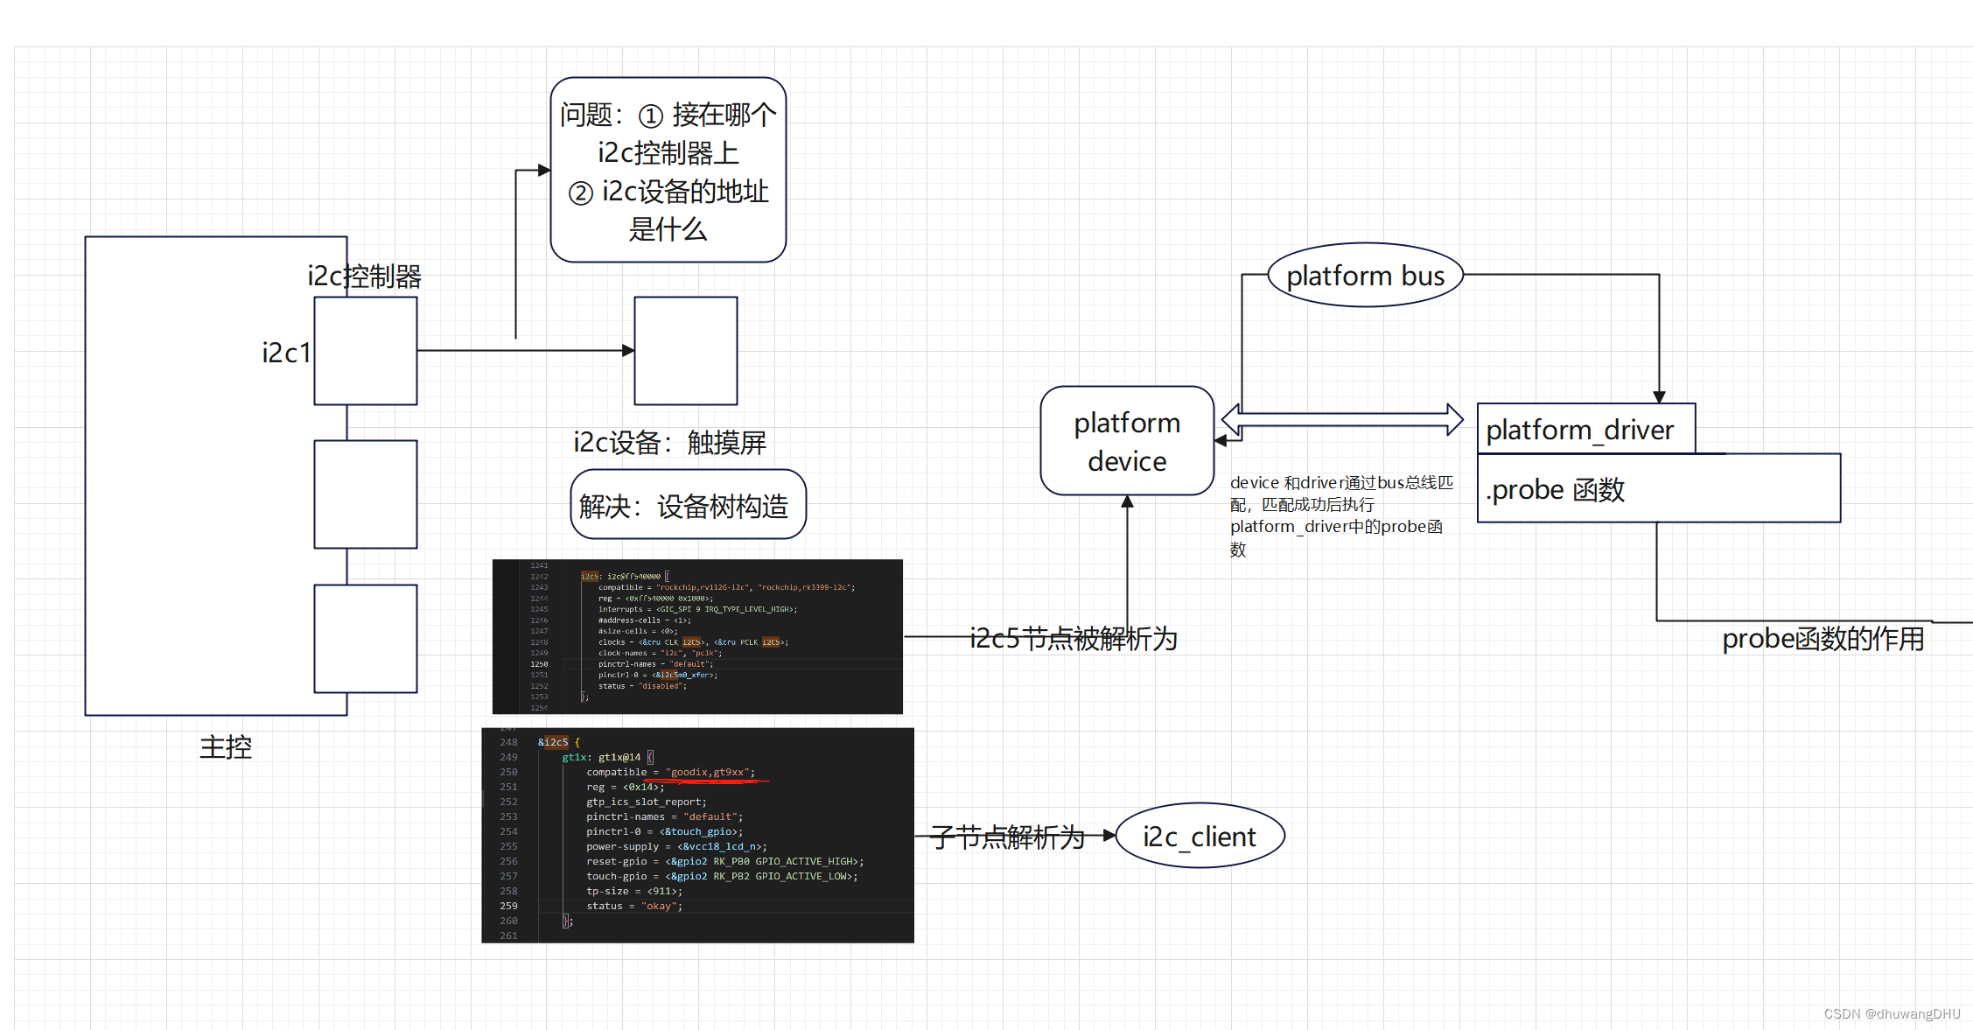Screen dimensions: 1973x1030
Task: Select the 解决：设备树构造 box
Action: (688, 505)
